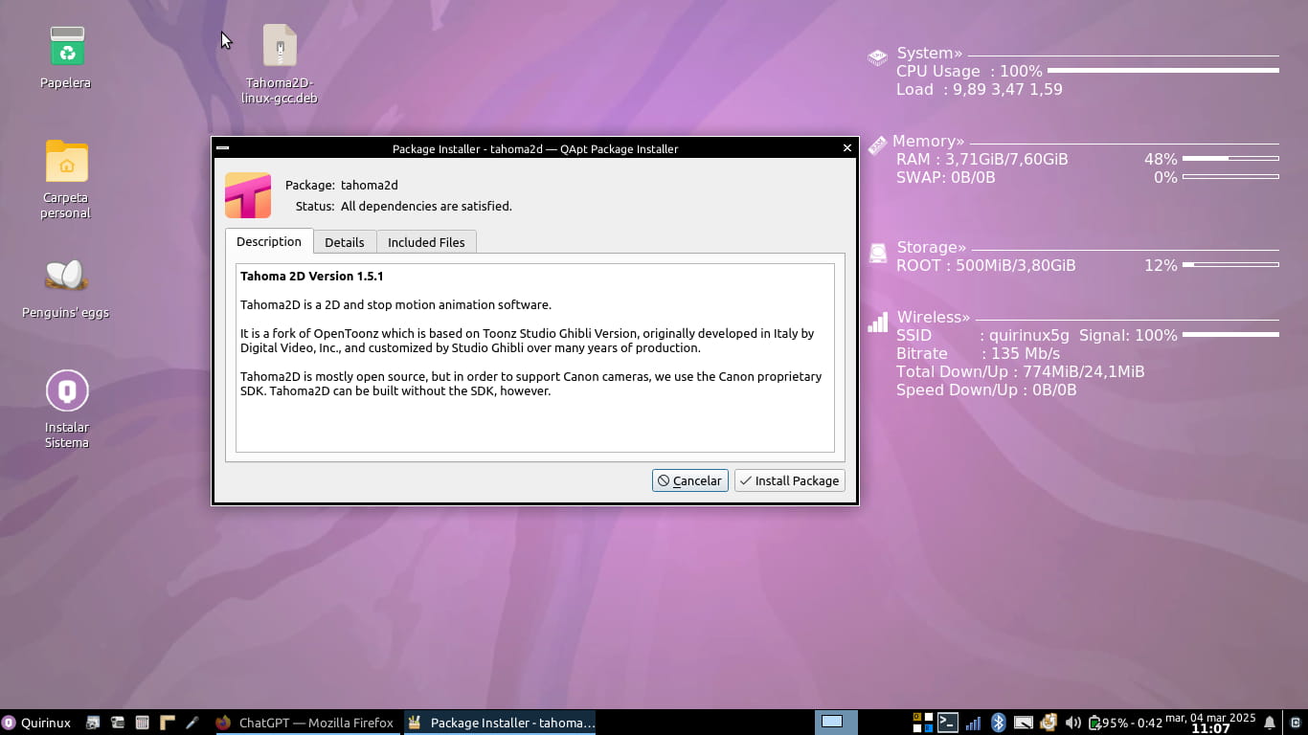1308x735 pixels.
Task: Open the Details tab
Action: [x=345, y=242]
